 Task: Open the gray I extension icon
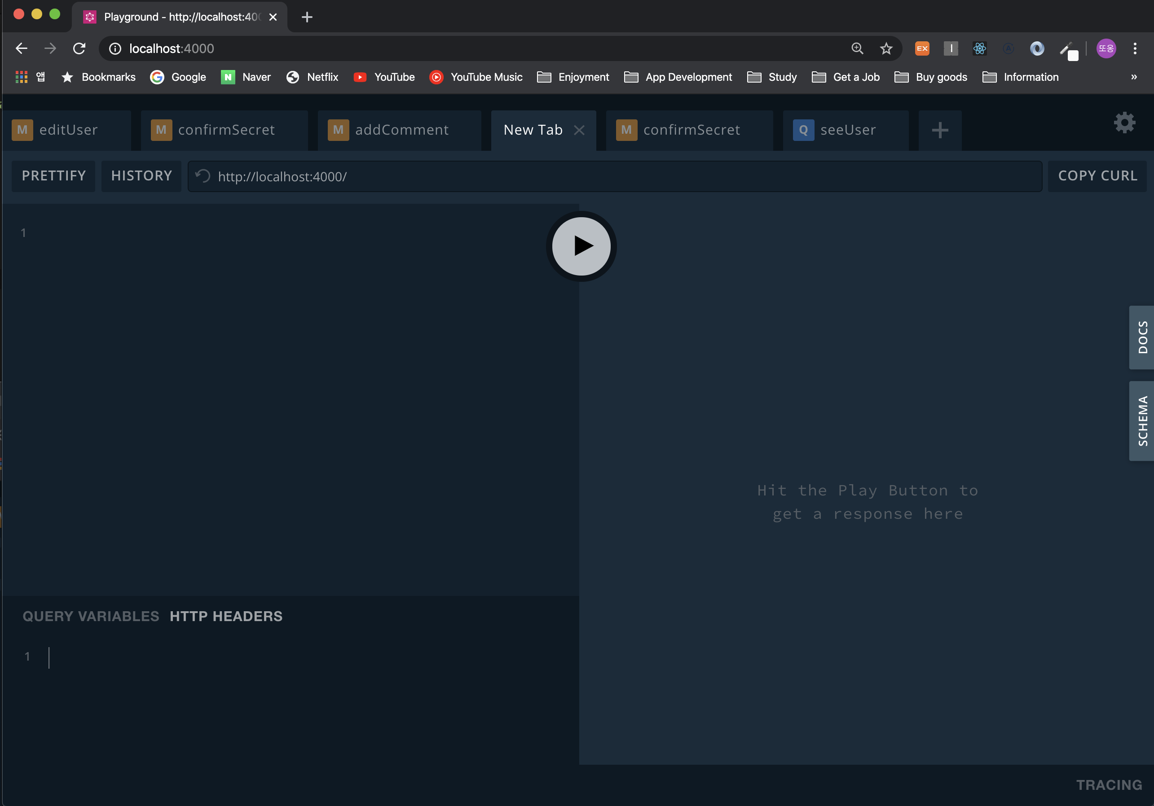[x=951, y=48]
